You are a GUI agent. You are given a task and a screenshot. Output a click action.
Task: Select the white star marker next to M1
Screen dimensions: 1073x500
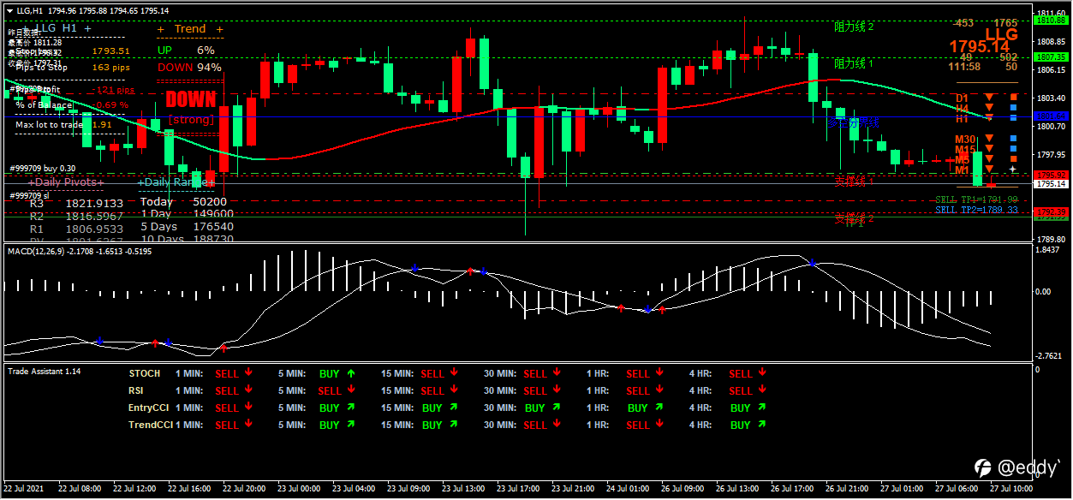pos(1013,170)
